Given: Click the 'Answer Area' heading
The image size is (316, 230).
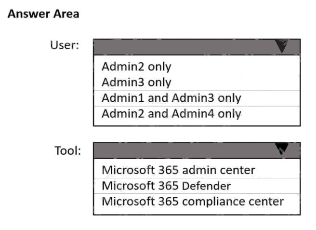Looking at the screenshot, I should [43, 14].
